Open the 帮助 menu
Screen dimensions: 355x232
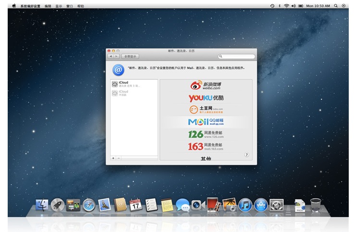pyautogui.click(x=80, y=6)
